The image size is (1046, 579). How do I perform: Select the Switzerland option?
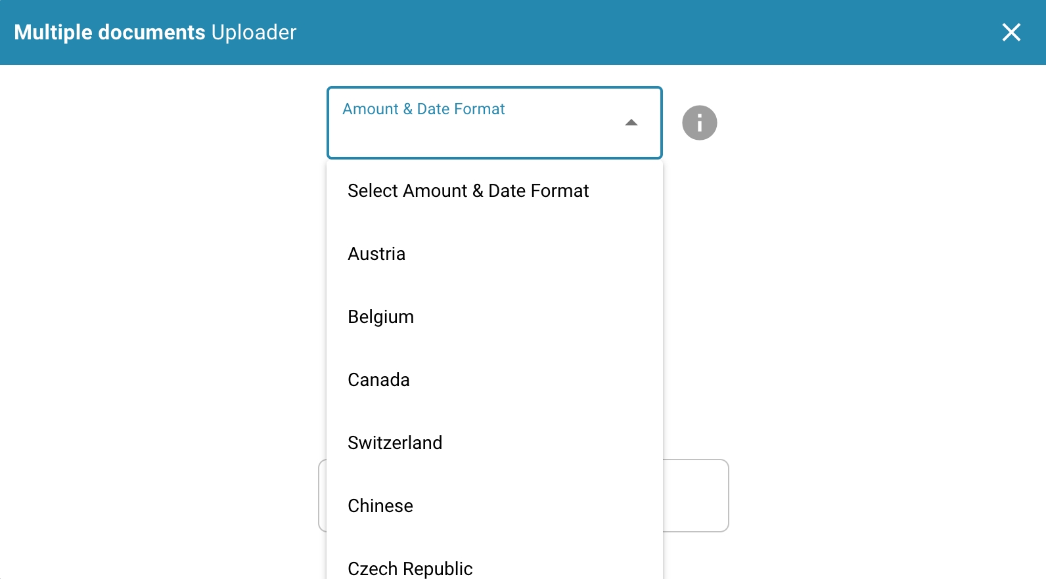click(395, 443)
